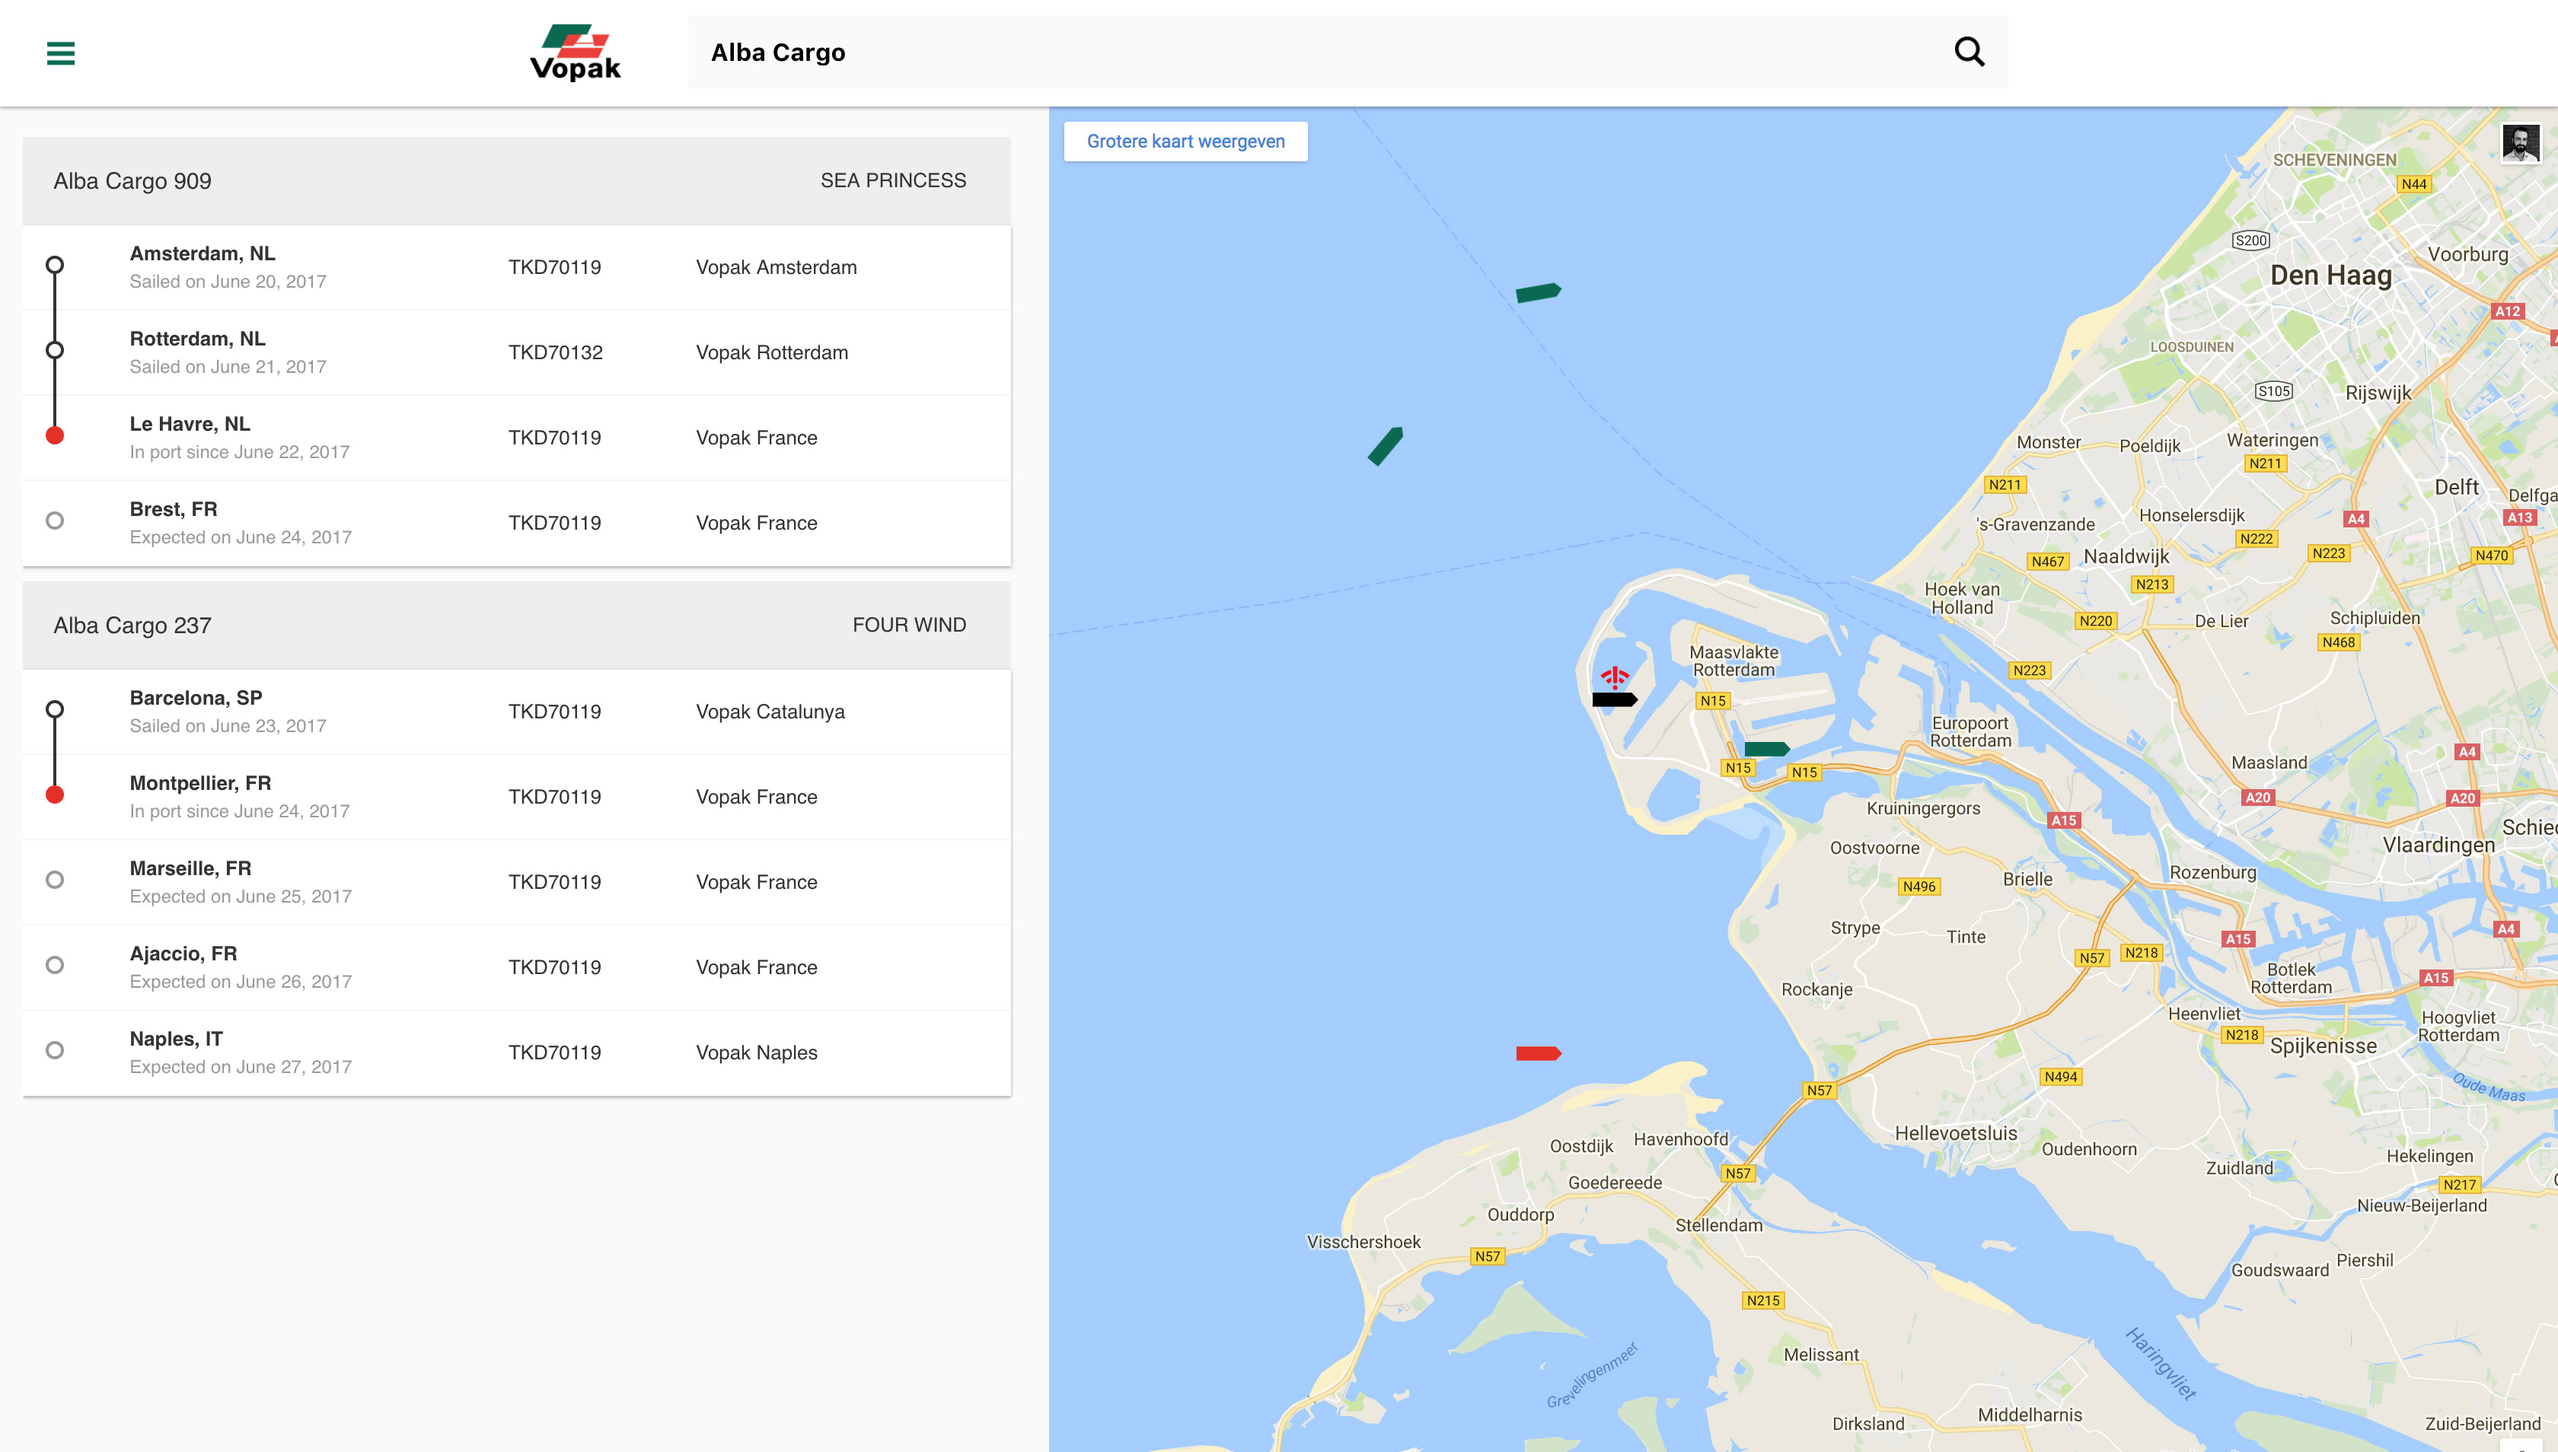2558x1452 pixels.
Task: Click Grotere kaart weergeven link
Action: coord(1185,142)
